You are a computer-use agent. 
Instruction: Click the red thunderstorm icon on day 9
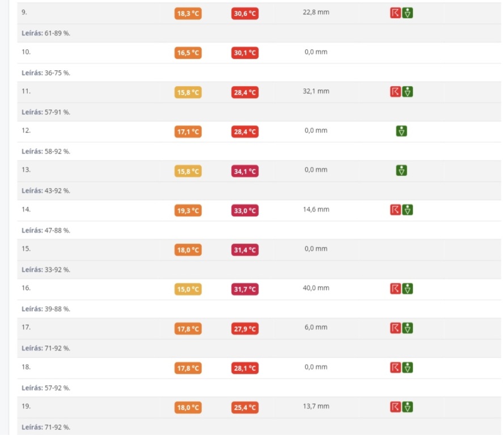coord(395,13)
